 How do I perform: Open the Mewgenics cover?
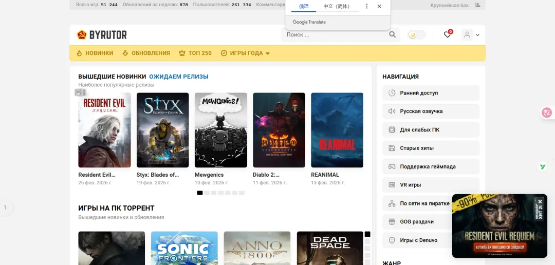[x=221, y=130]
